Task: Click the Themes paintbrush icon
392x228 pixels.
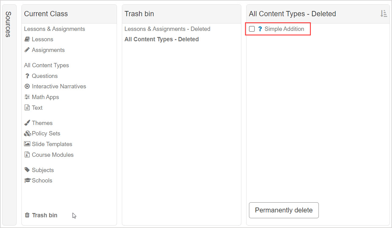Action: pyautogui.click(x=27, y=123)
